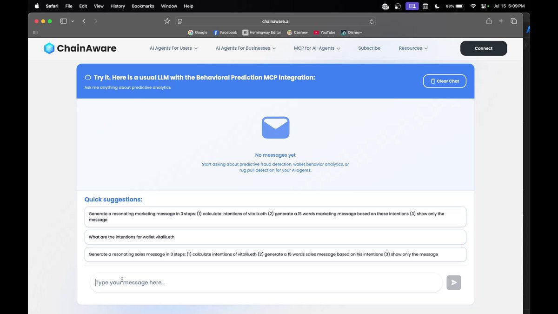Click the cube icon beside Try it heading

click(87, 78)
